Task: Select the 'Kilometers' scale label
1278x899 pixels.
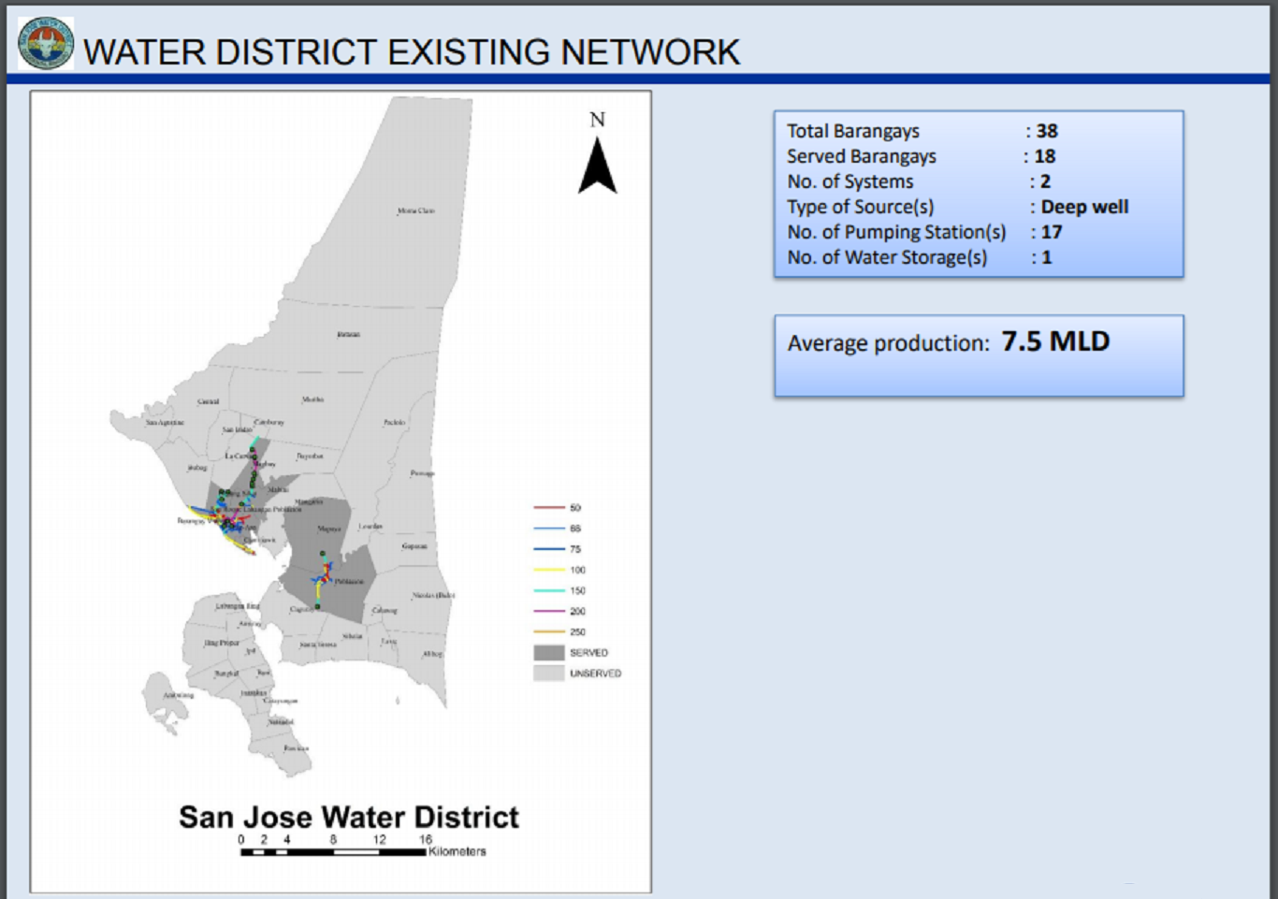Action: tap(457, 851)
